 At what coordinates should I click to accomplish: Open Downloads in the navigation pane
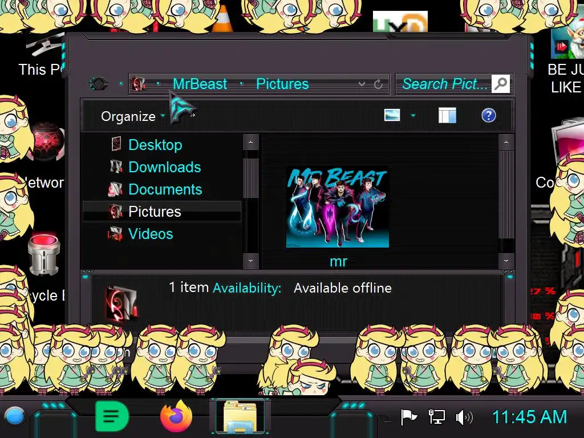click(x=164, y=167)
